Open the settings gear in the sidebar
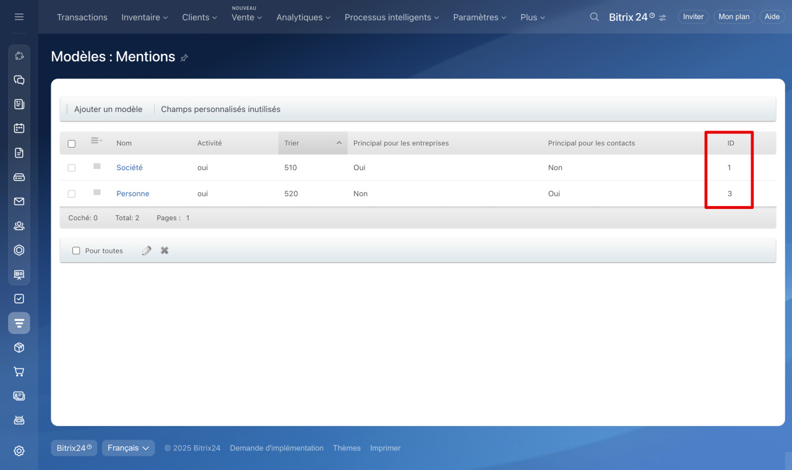This screenshot has height=470, width=792. (19, 451)
